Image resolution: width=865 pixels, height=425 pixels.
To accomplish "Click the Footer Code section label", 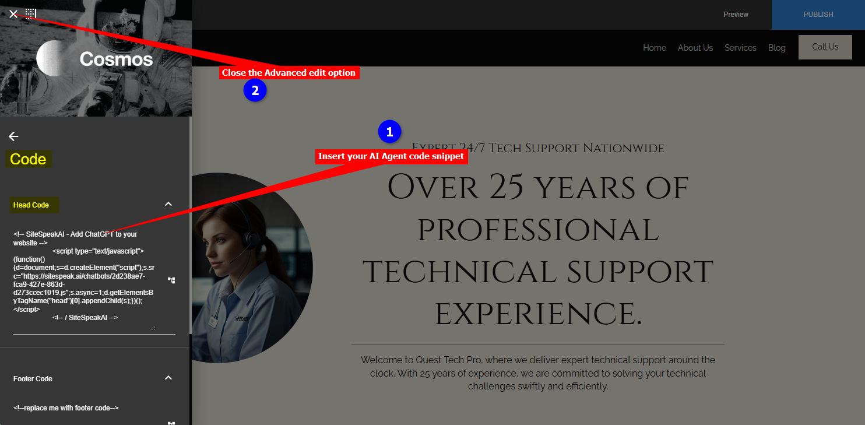I will pos(33,379).
